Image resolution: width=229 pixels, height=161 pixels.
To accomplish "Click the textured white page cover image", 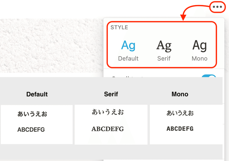I will coord(52,46).
